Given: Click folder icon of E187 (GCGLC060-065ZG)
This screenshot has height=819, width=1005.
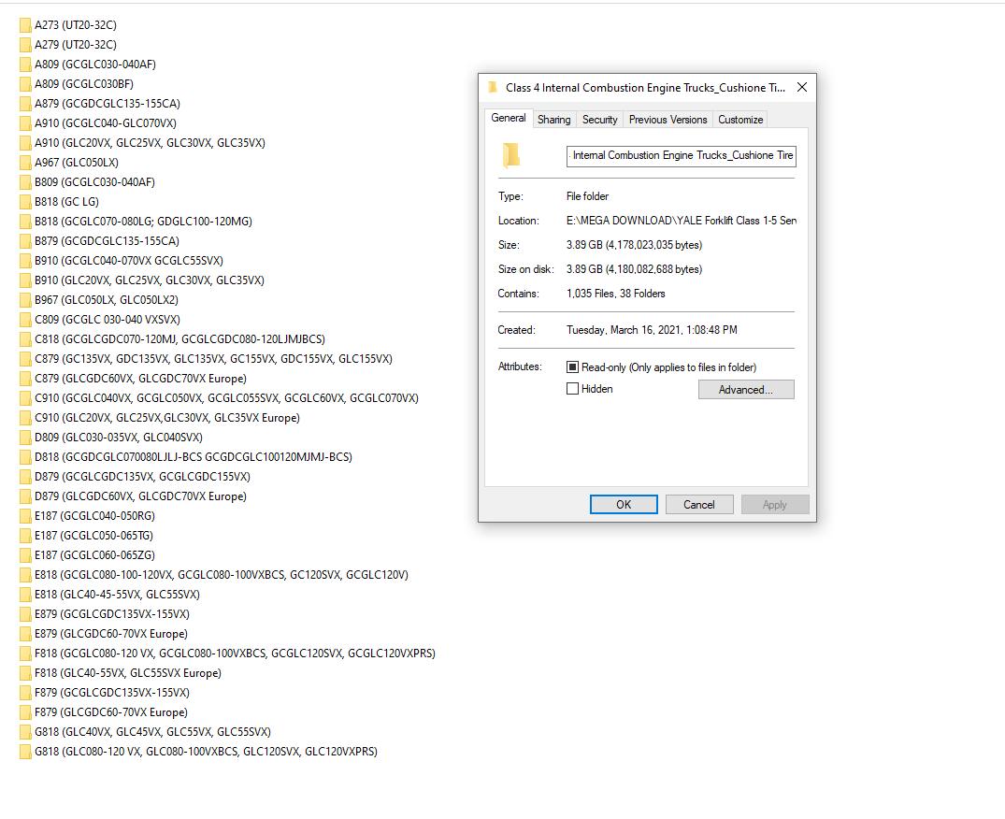Looking at the screenshot, I should tap(25, 555).
